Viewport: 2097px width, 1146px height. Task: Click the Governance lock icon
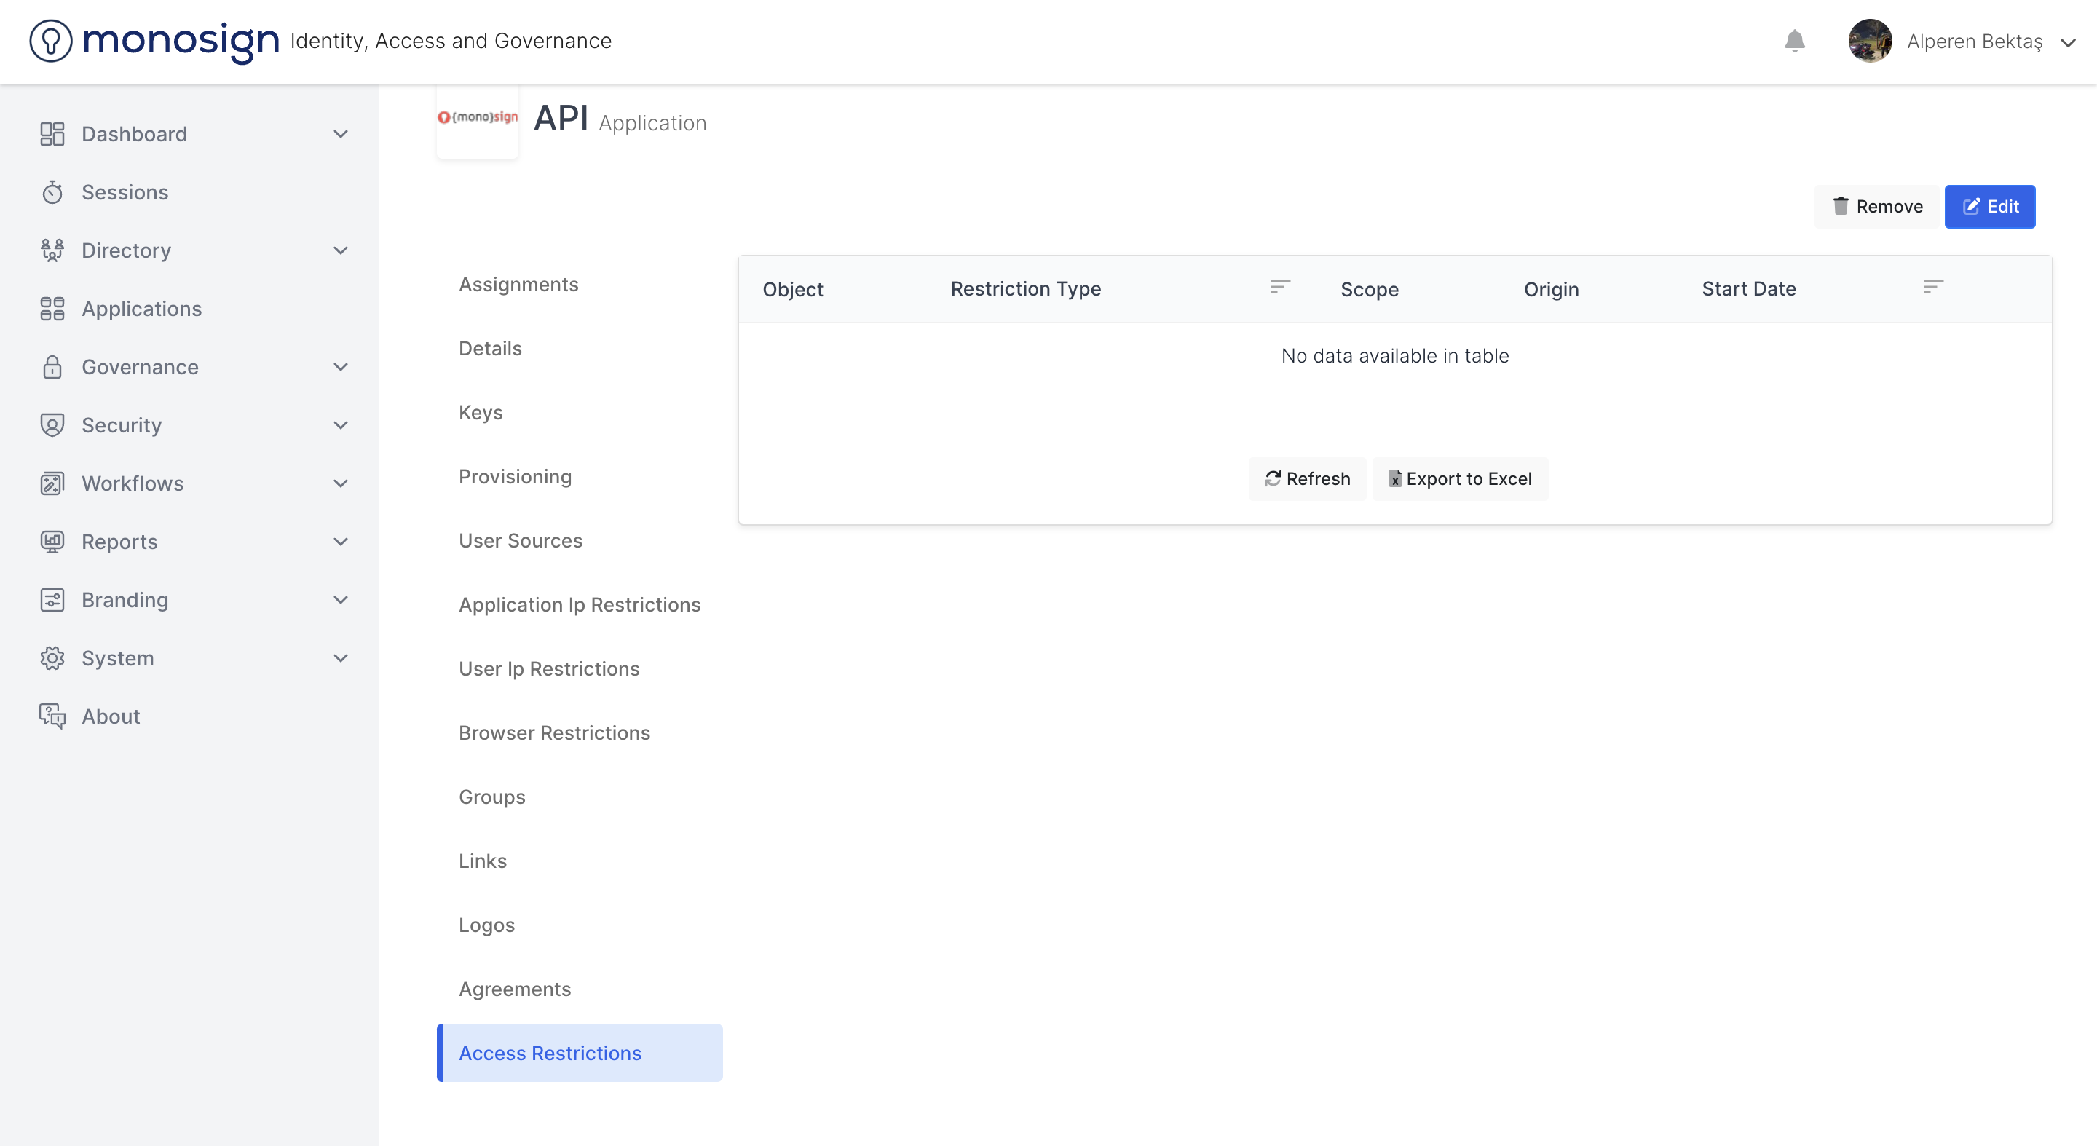[x=52, y=367]
